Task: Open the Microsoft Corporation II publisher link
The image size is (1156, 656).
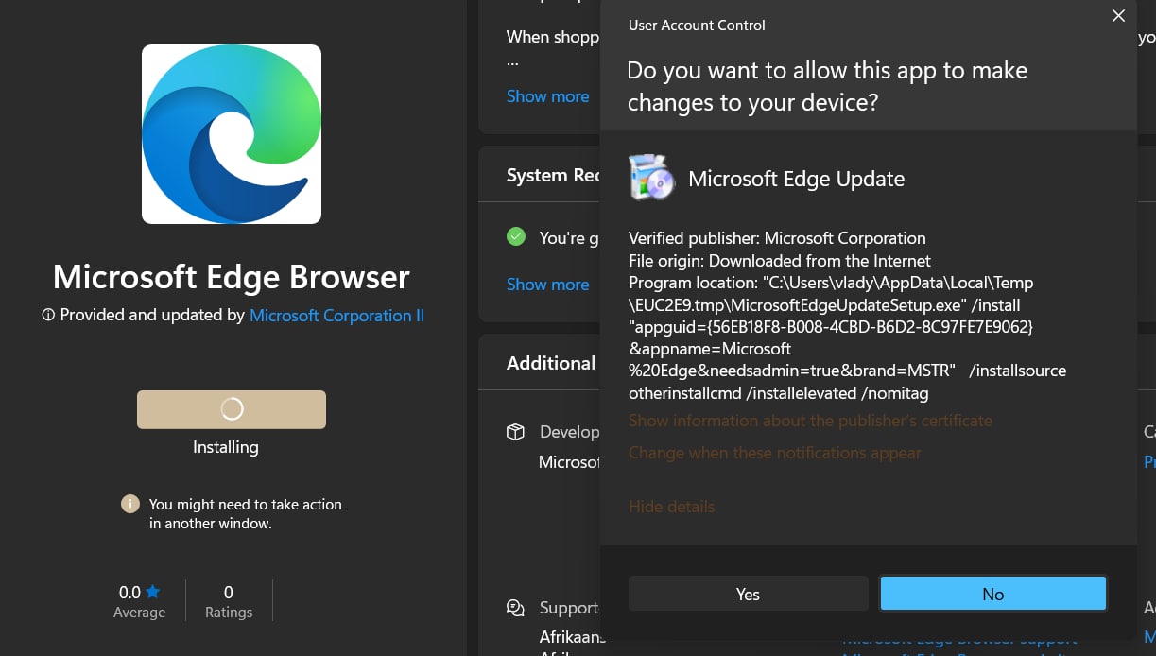Action: point(336,316)
